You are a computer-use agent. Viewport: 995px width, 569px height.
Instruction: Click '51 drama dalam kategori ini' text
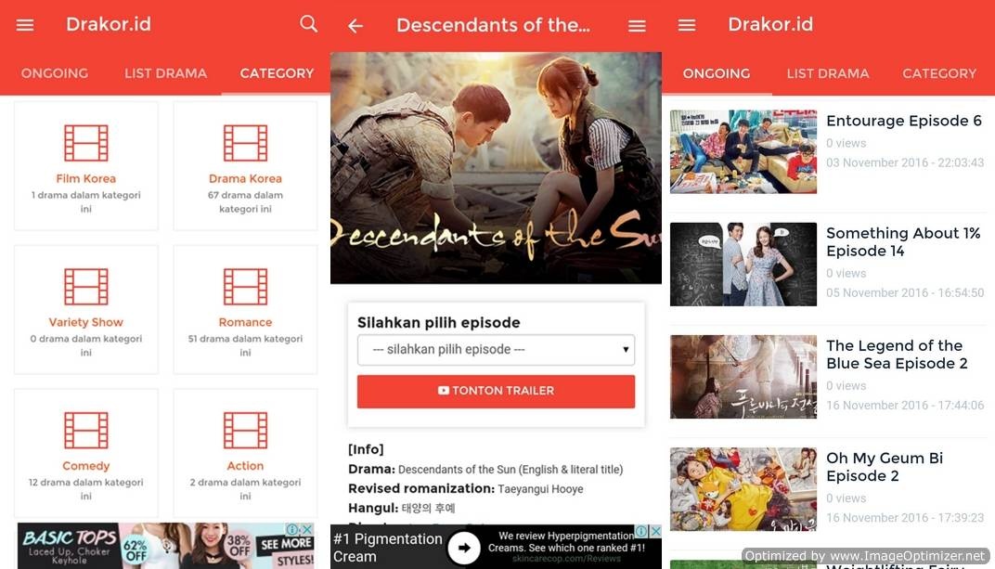[x=246, y=345]
